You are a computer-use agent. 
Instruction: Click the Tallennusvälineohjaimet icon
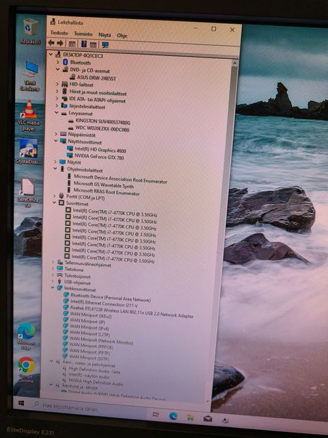point(60,262)
